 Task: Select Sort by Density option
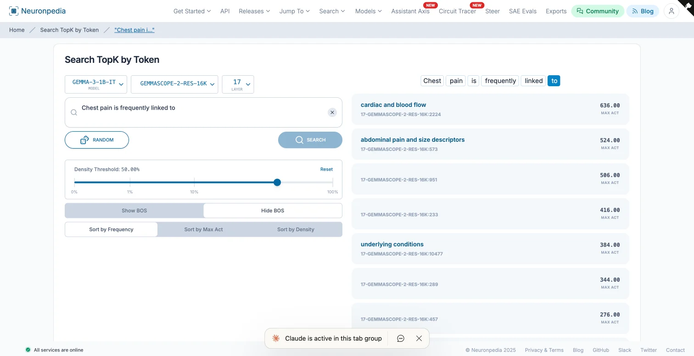(x=296, y=229)
